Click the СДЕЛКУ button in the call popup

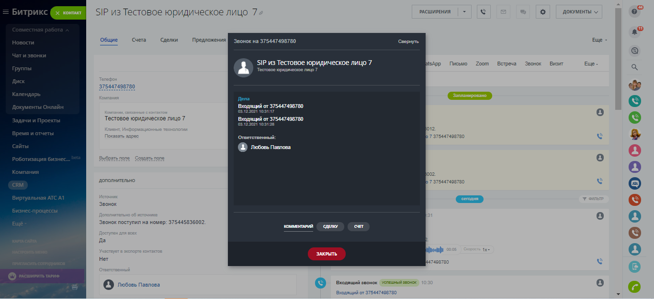pos(330,226)
